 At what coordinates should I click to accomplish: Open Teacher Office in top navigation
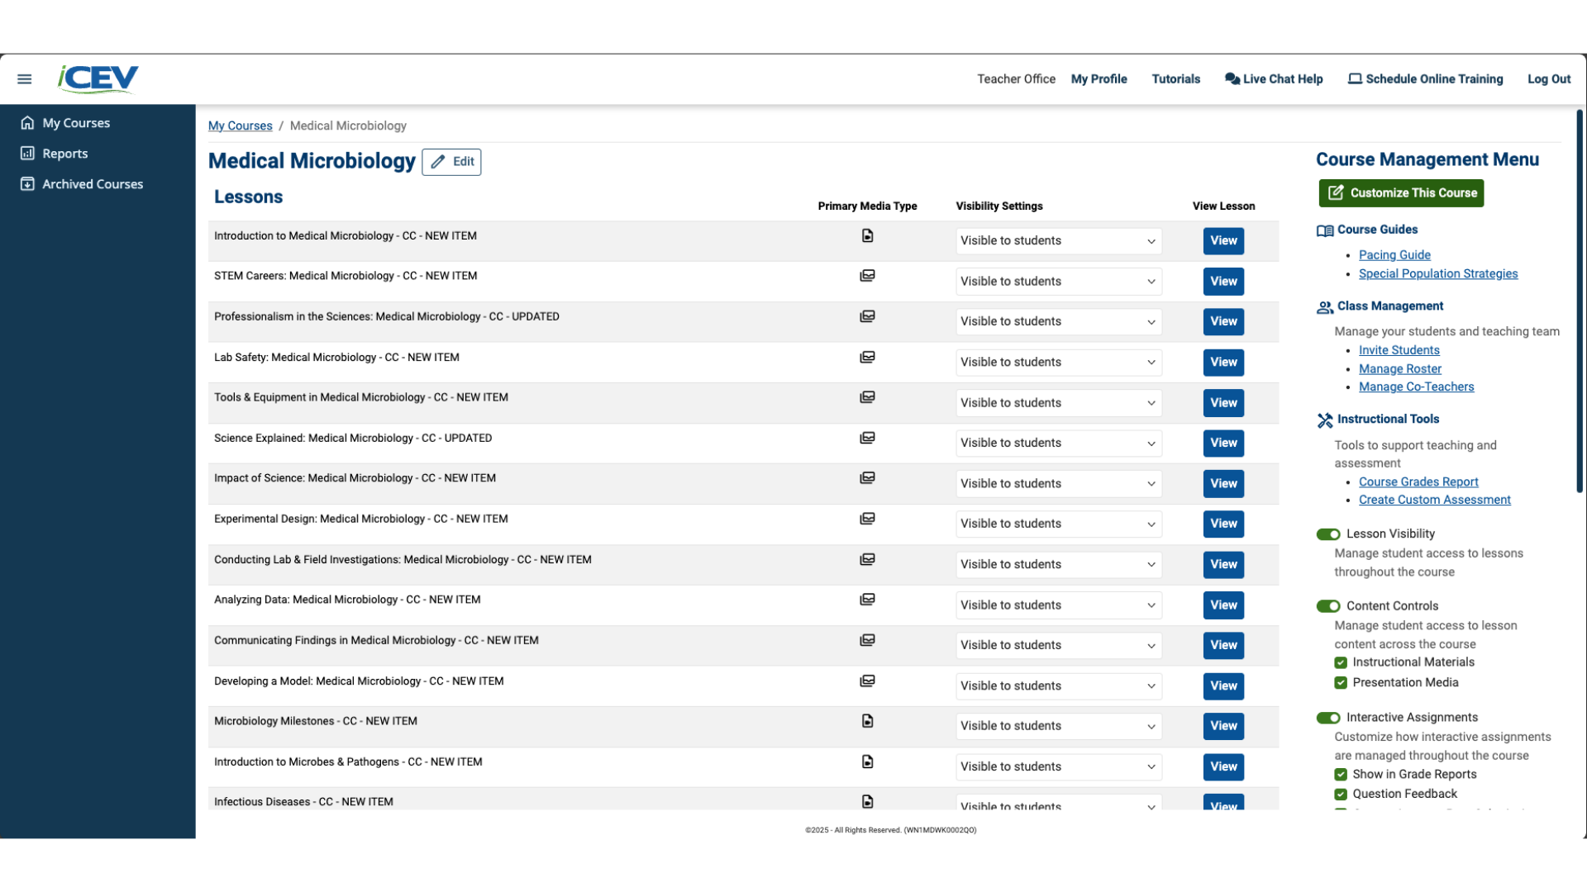pos(1016,79)
